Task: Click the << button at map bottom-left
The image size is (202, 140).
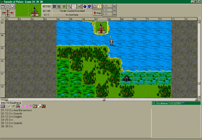Action: tap(2, 99)
